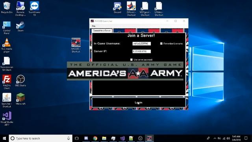252x142 pixels.
Task: Open the Discord desktop icon
Action: 117,8
